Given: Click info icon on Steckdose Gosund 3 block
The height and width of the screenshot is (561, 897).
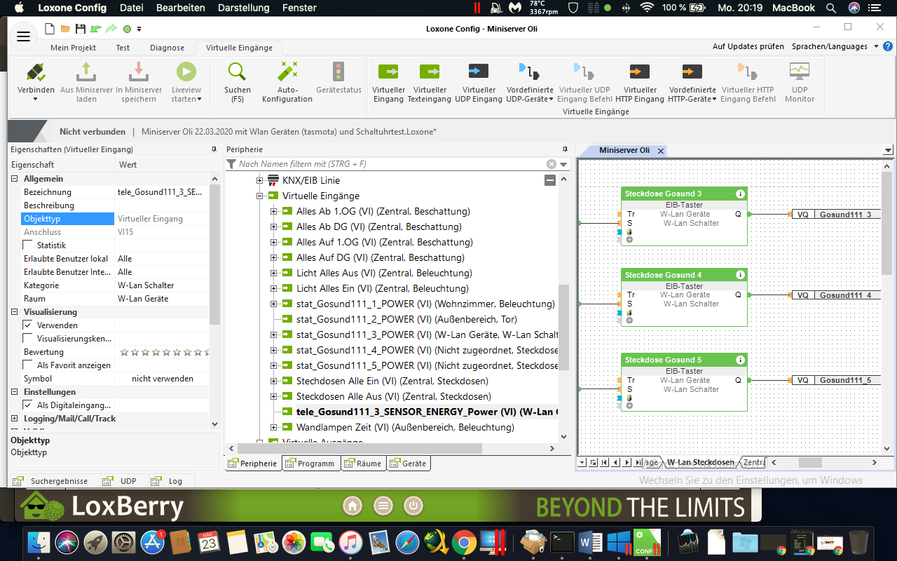Looking at the screenshot, I should pos(740,194).
